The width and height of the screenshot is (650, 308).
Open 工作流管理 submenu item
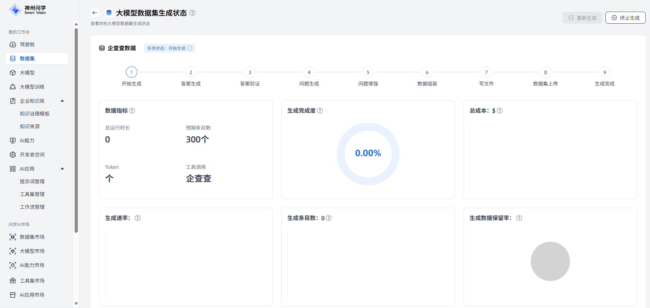(32, 207)
